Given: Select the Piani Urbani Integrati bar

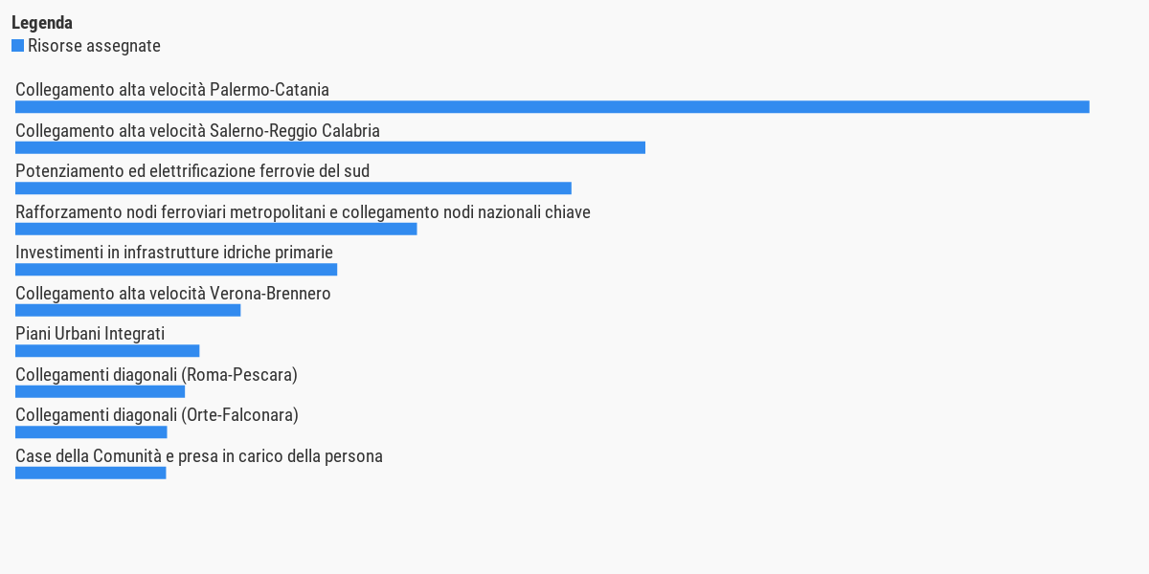Looking at the screenshot, I should coord(107,351).
